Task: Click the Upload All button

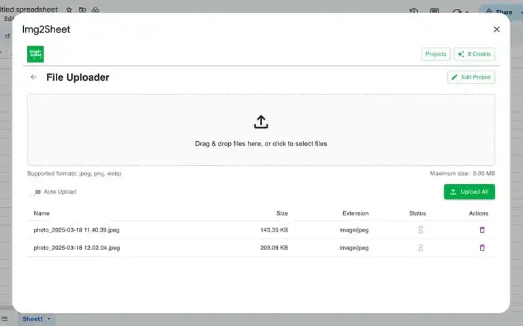Action: point(469,192)
